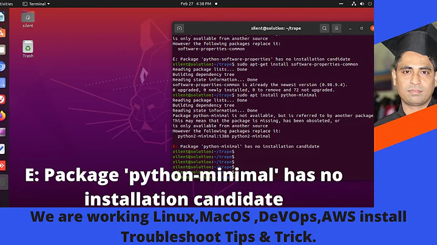Open the Terminal hamburger menu
The image size is (437, 245).
pyautogui.click(x=336, y=29)
